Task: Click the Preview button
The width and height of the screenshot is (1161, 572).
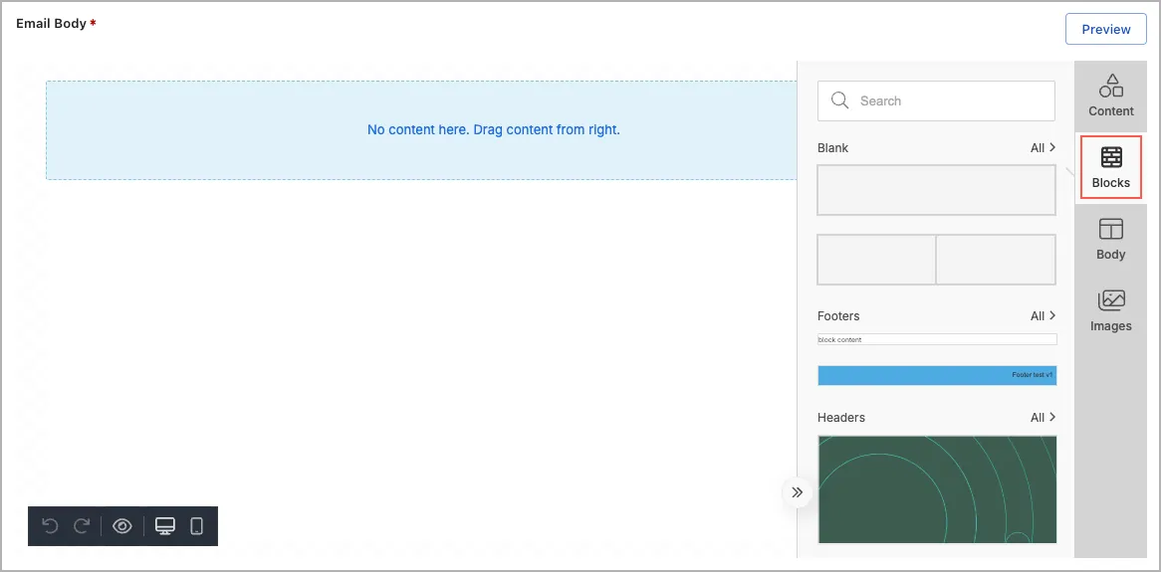Action: point(1105,29)
